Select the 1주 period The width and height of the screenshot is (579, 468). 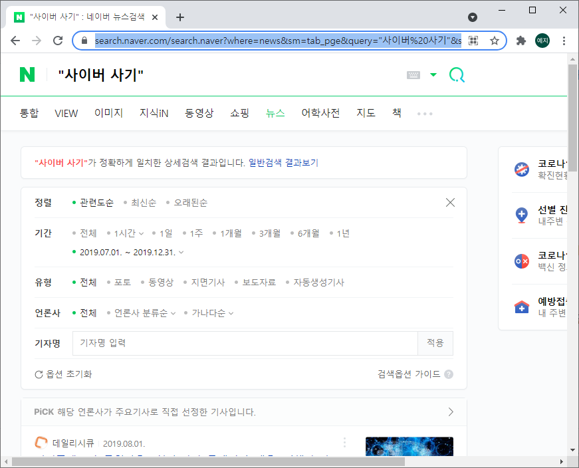click(x=197, y=233)
